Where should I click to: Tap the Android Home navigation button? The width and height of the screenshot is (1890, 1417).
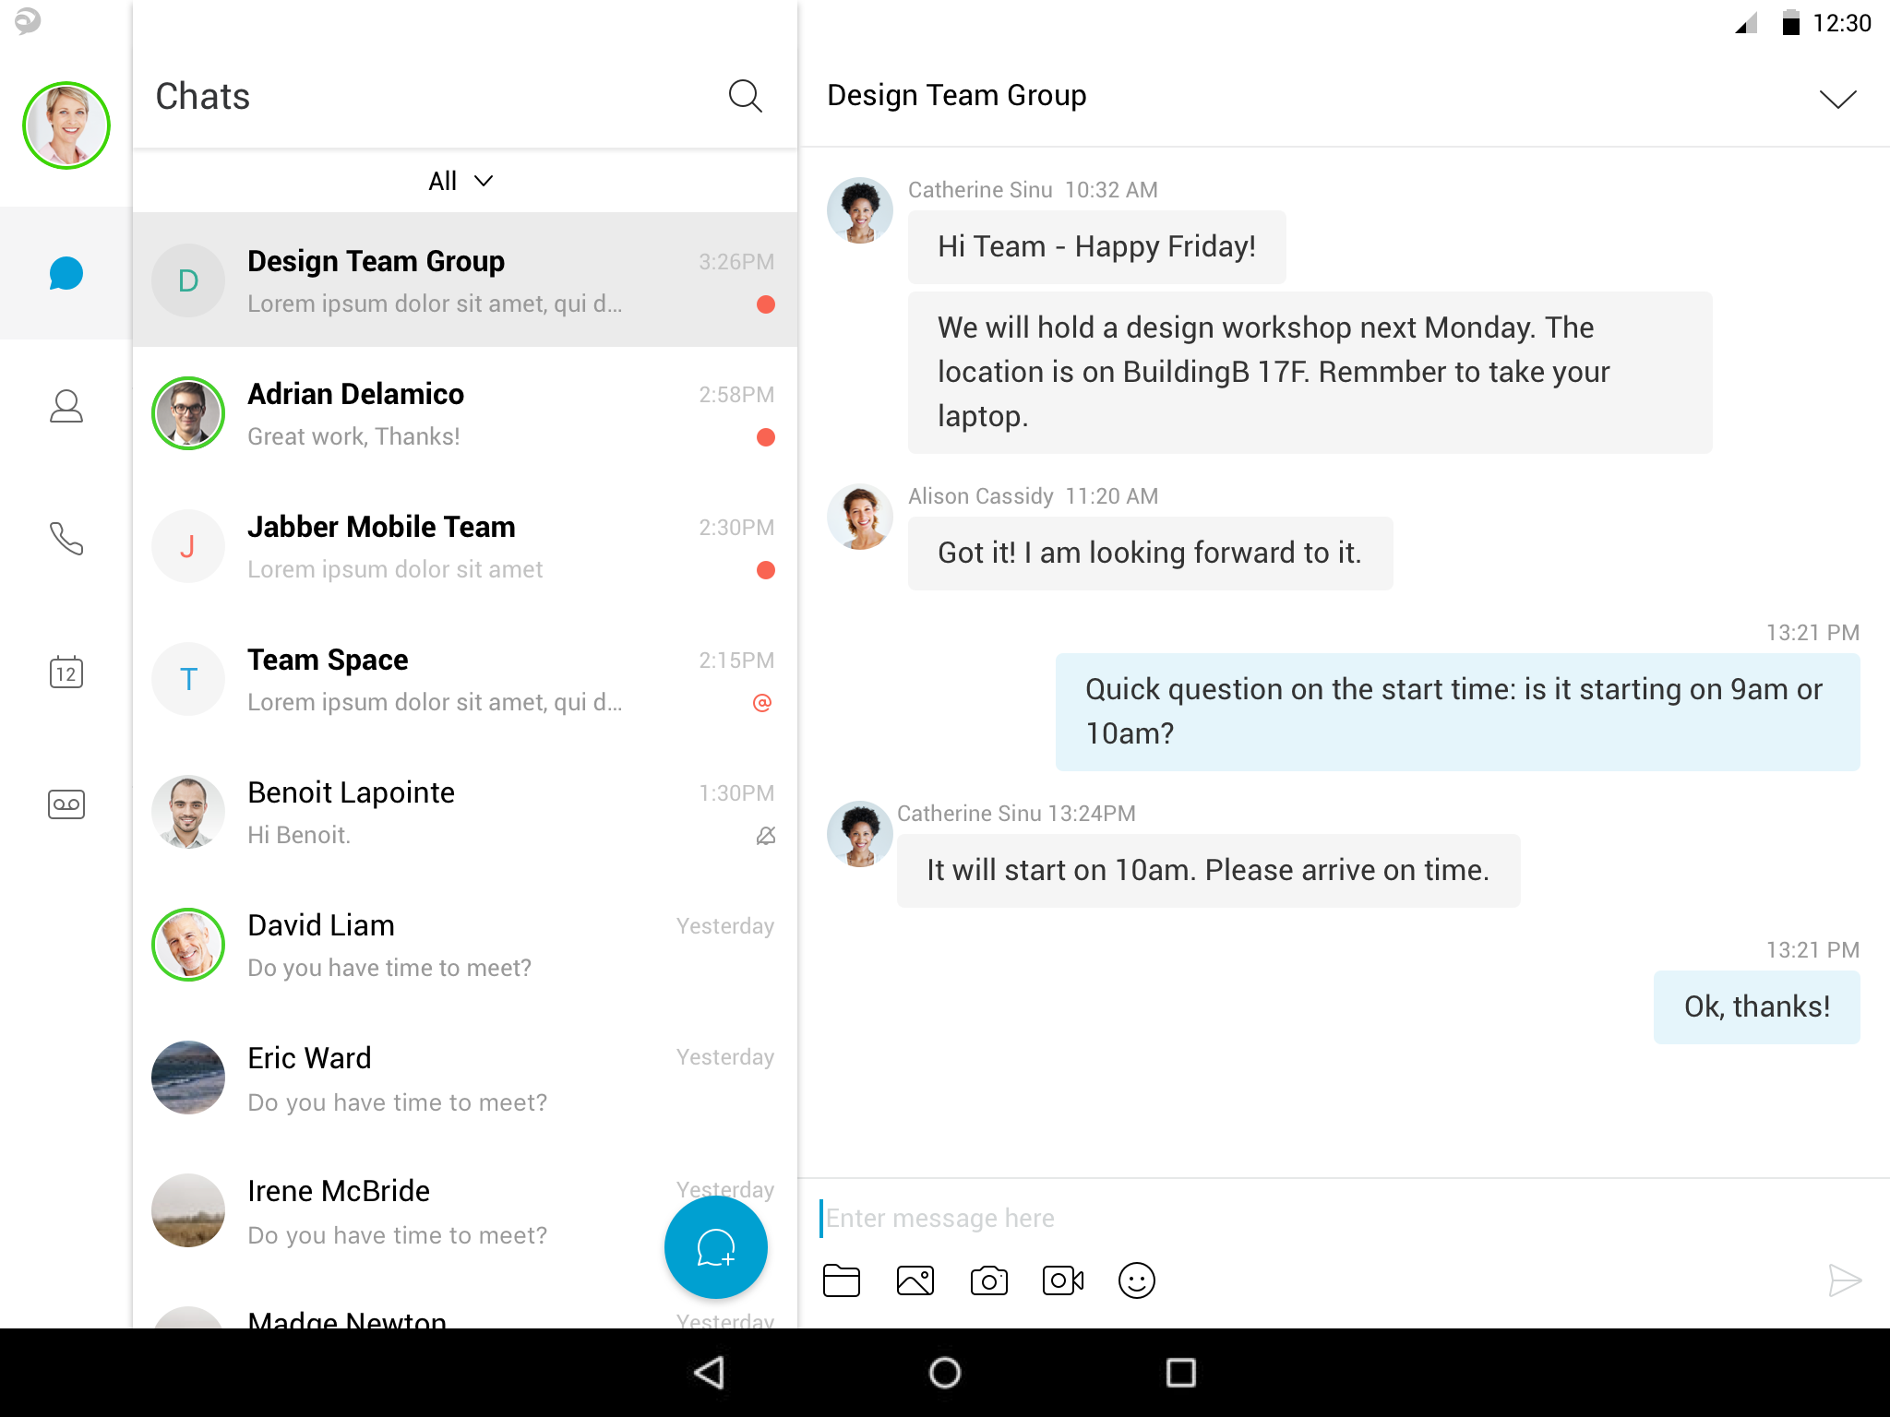(945, 1373)
